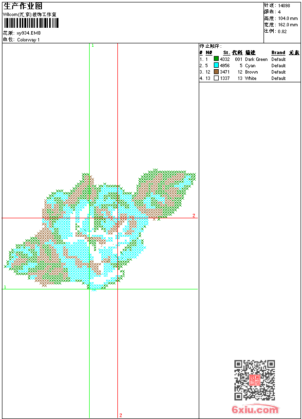Click the barcode under the studio name
Image resolution: width=302 pixels, height=419 pixels.
pos(31,23)
